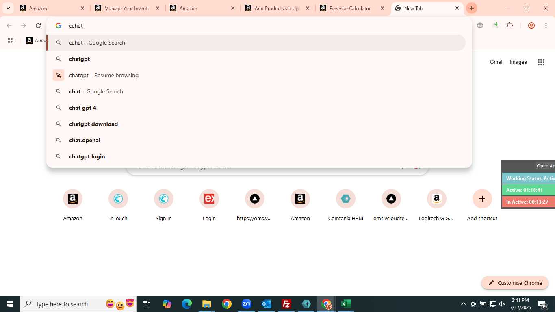Click the Windows taskbar search box
The height and width of the screenshot is (312, 555).
pyautogui.click(x=78, y=304)
